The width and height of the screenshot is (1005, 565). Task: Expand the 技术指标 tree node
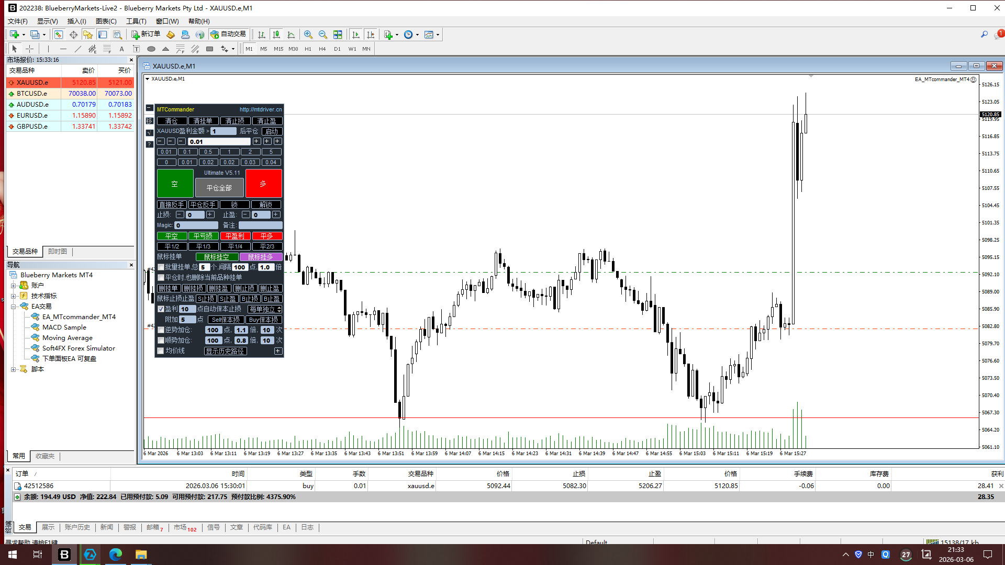[x=14, y=296]
